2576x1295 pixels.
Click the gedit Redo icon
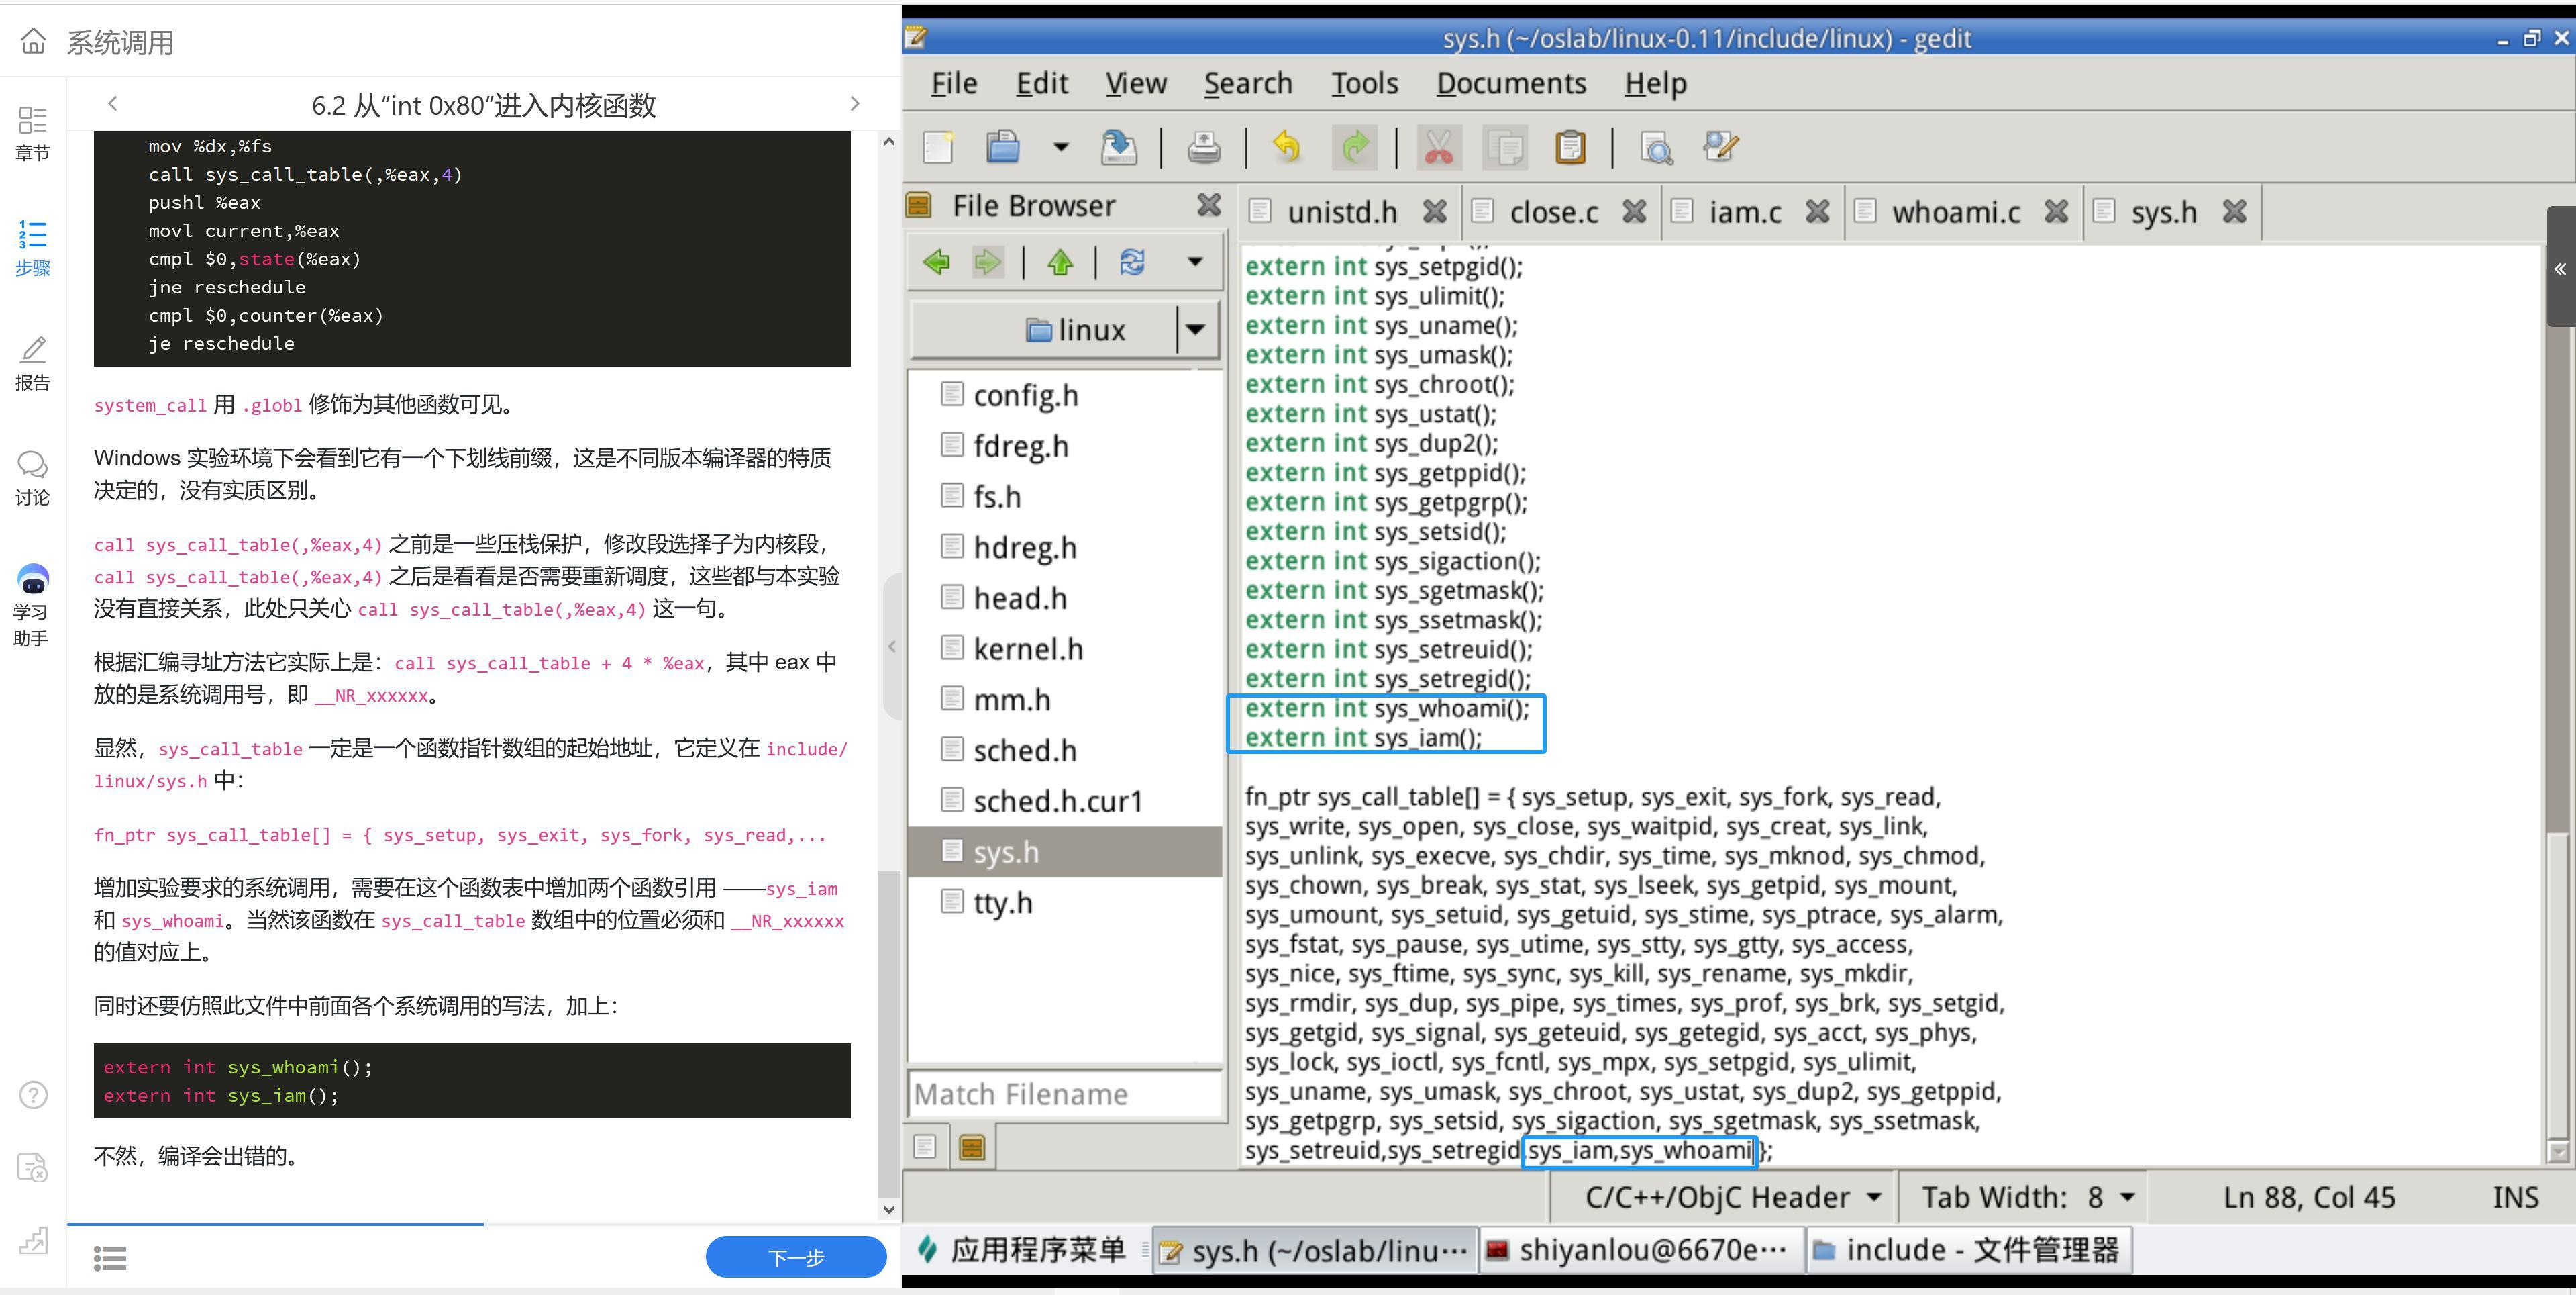tap(1354, 148)
